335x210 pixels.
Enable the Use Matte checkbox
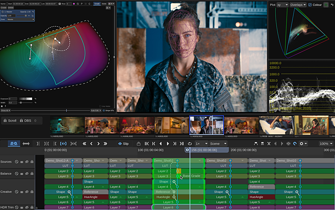tap(100, 106)
